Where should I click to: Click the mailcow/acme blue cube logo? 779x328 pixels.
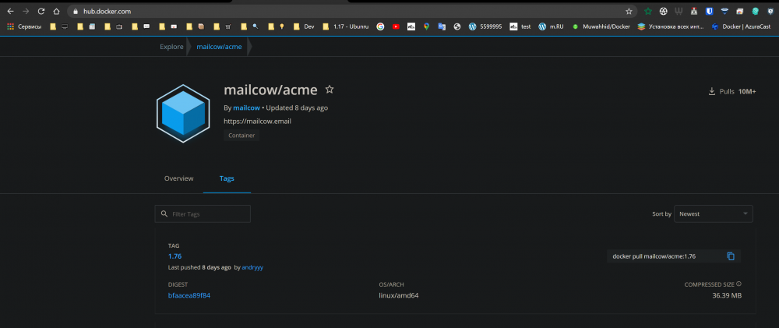tap(183, 114)
